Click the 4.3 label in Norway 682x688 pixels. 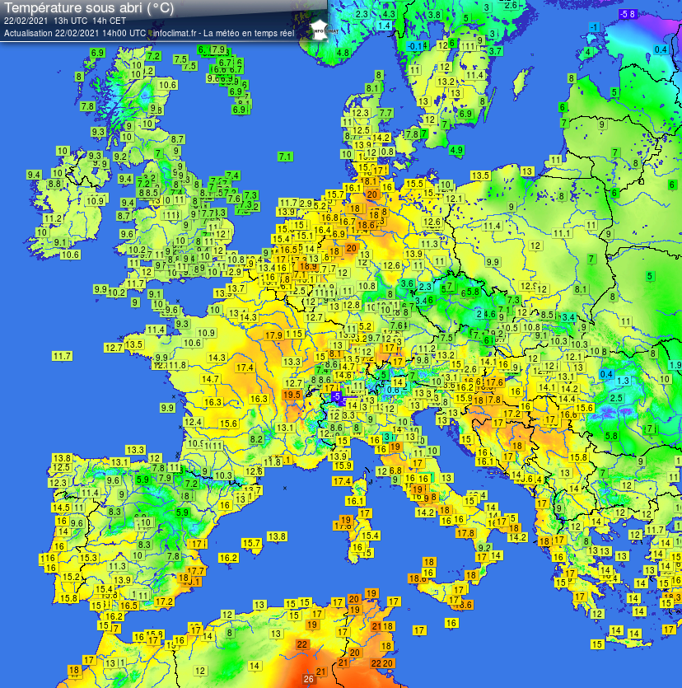[389, 14]
